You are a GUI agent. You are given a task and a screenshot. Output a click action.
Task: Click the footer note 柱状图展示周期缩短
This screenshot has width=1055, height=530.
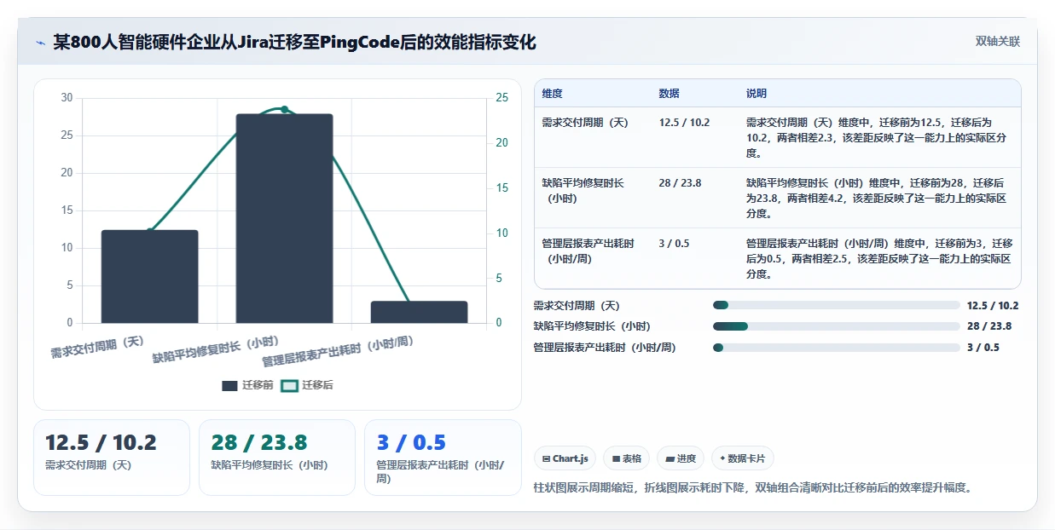pyautogui.click(x=753, y=488)
